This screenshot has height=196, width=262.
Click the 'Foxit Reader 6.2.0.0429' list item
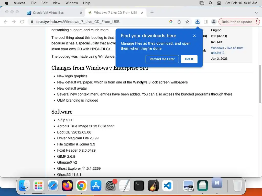point(76,150)
